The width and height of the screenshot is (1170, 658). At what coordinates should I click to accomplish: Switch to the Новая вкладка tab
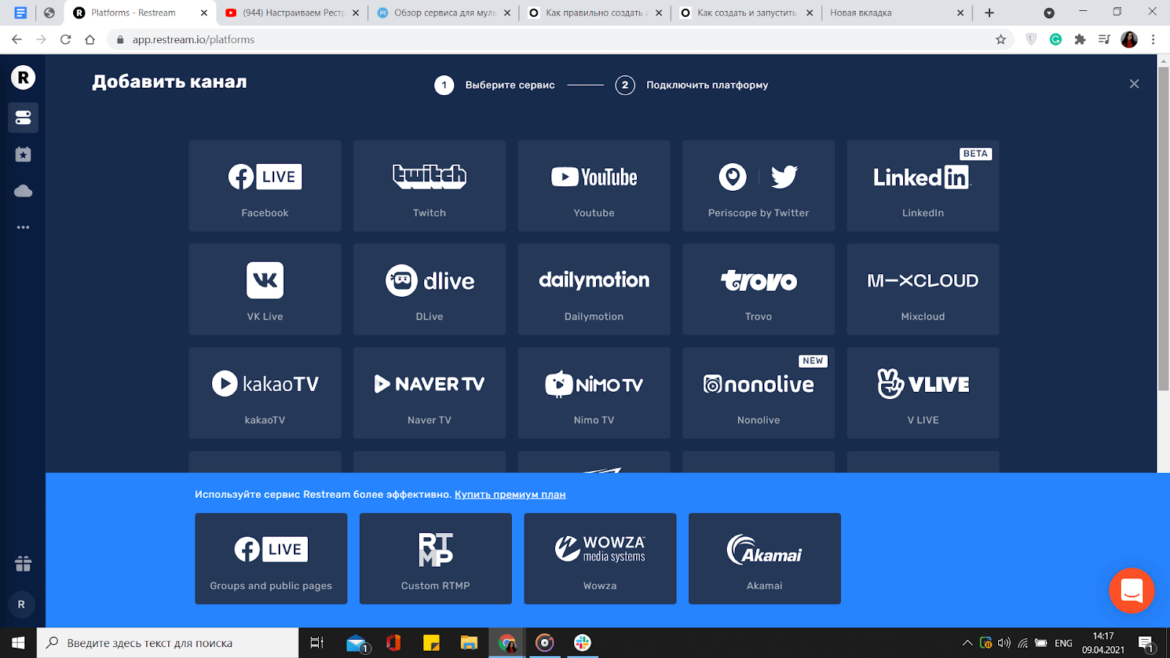pos(897,12)
